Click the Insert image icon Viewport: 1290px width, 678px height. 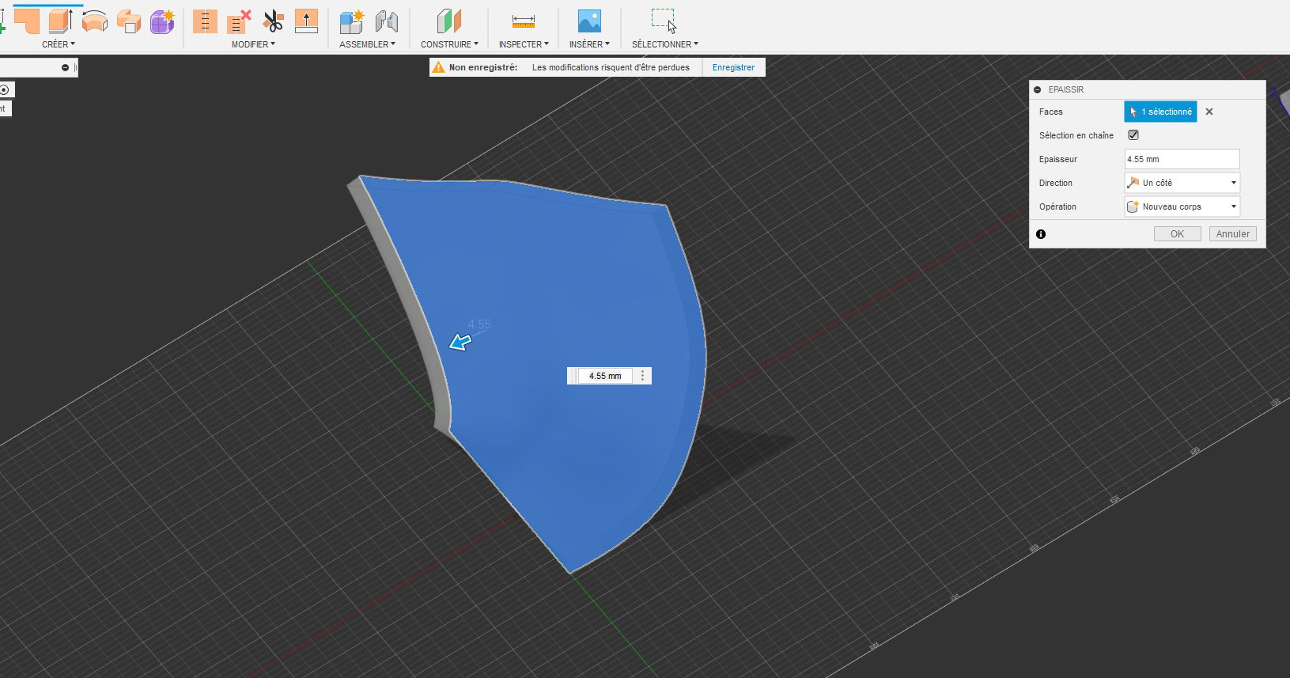589,21
